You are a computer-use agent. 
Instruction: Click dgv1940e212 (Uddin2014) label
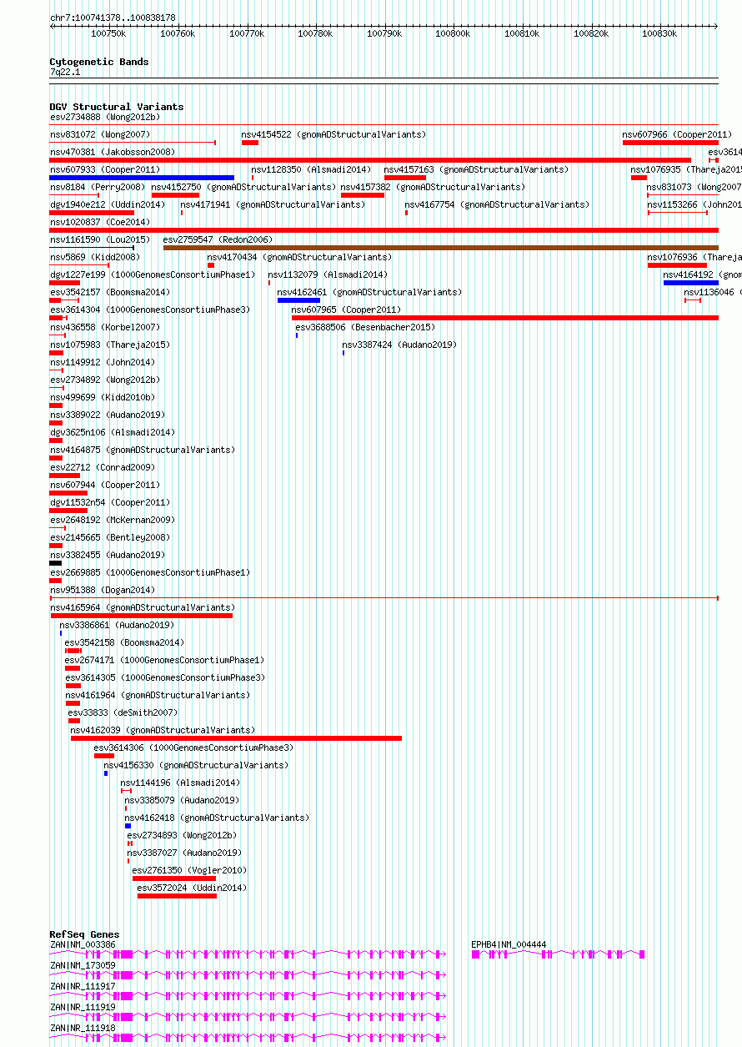[108, 205]
